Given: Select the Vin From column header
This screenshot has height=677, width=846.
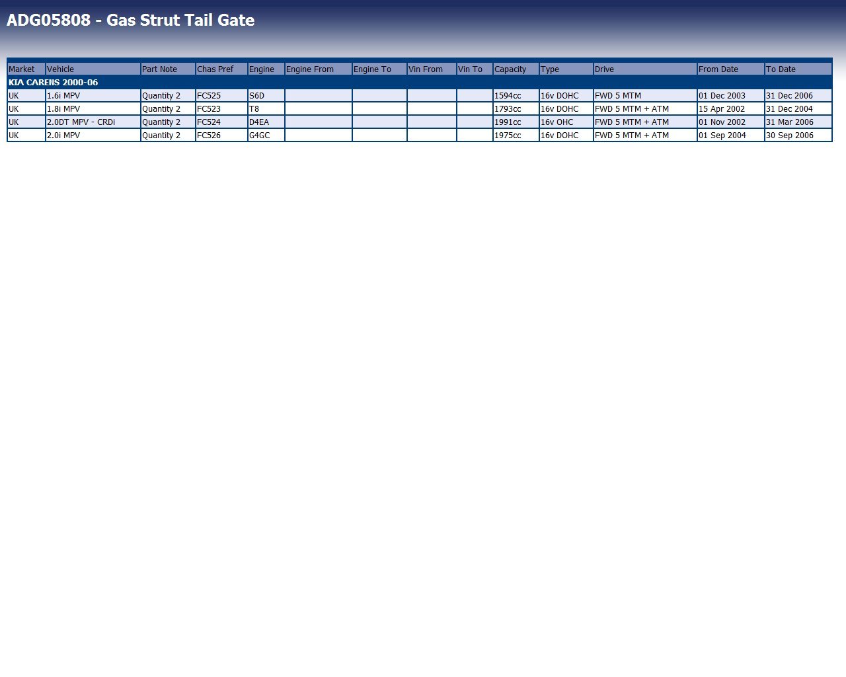Looking at the screenshot, I should pyautogui.click(x=432, y=69).
